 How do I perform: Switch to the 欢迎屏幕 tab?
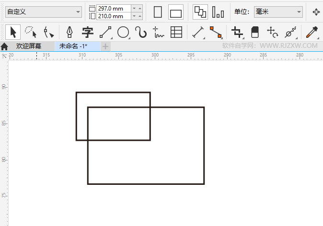28,46
